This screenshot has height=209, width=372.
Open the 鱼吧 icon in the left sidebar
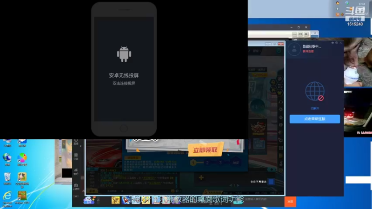coord(76,171)
